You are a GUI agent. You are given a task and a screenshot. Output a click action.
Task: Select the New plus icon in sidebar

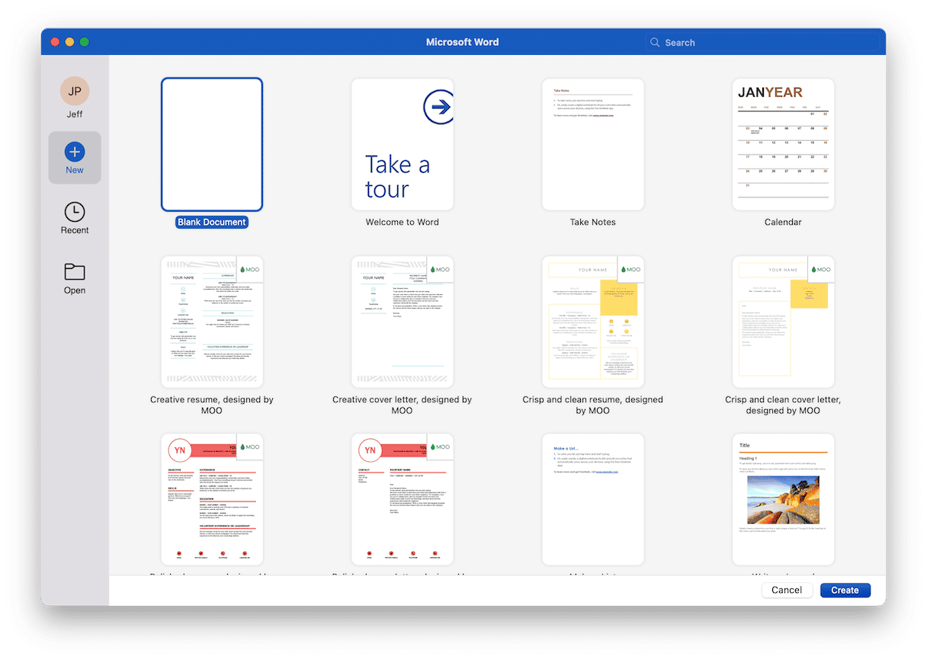click(x=75, y=151)
